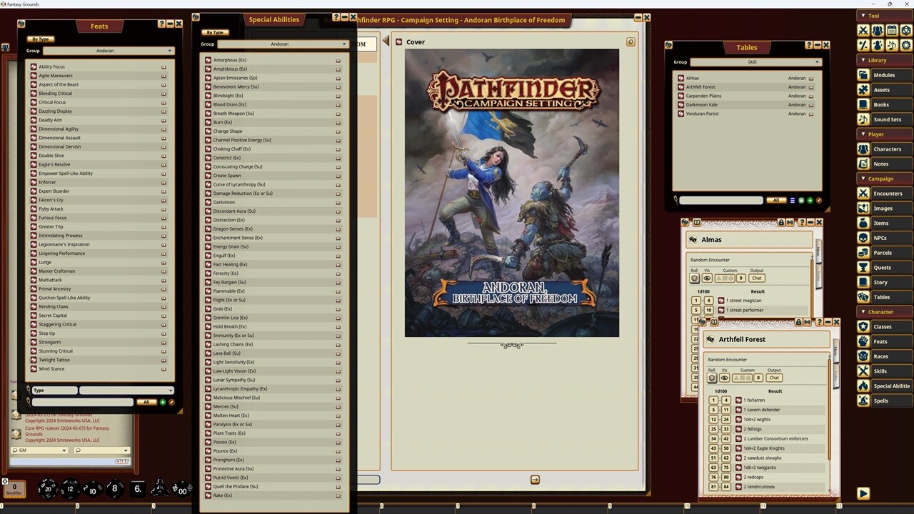Click the search field in the Tables panel
The height and width of the screenshot is (514, 914).
(720, 200)
